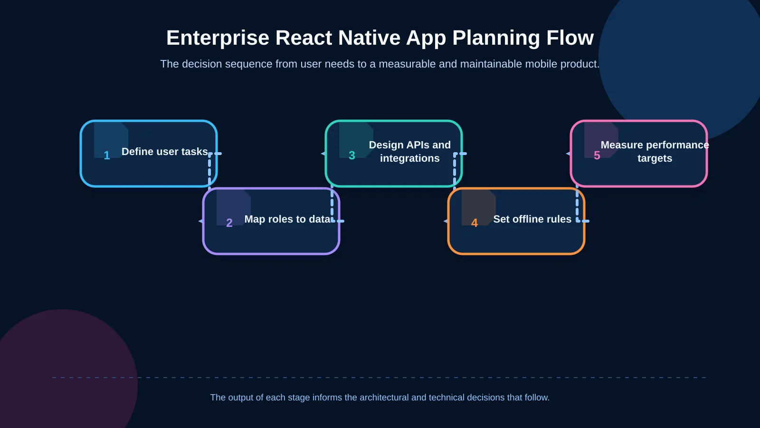Click the 'Set offline rules' label
This screenshot has width=760, height=428.
coord(532,219)
